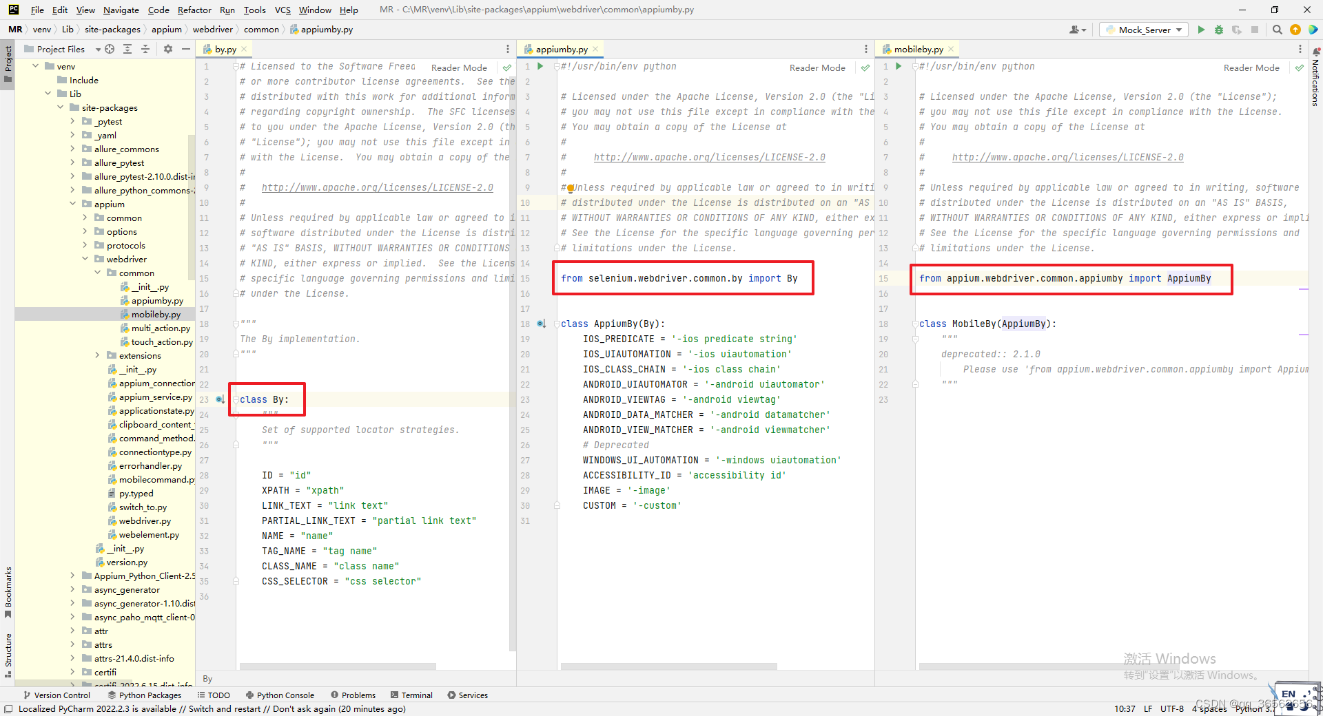Image resolution: width=1323 pixels, height=716 pixels.
Task: Click inspection checkmark in mobileby.py editor
Action: (1299, 67)
